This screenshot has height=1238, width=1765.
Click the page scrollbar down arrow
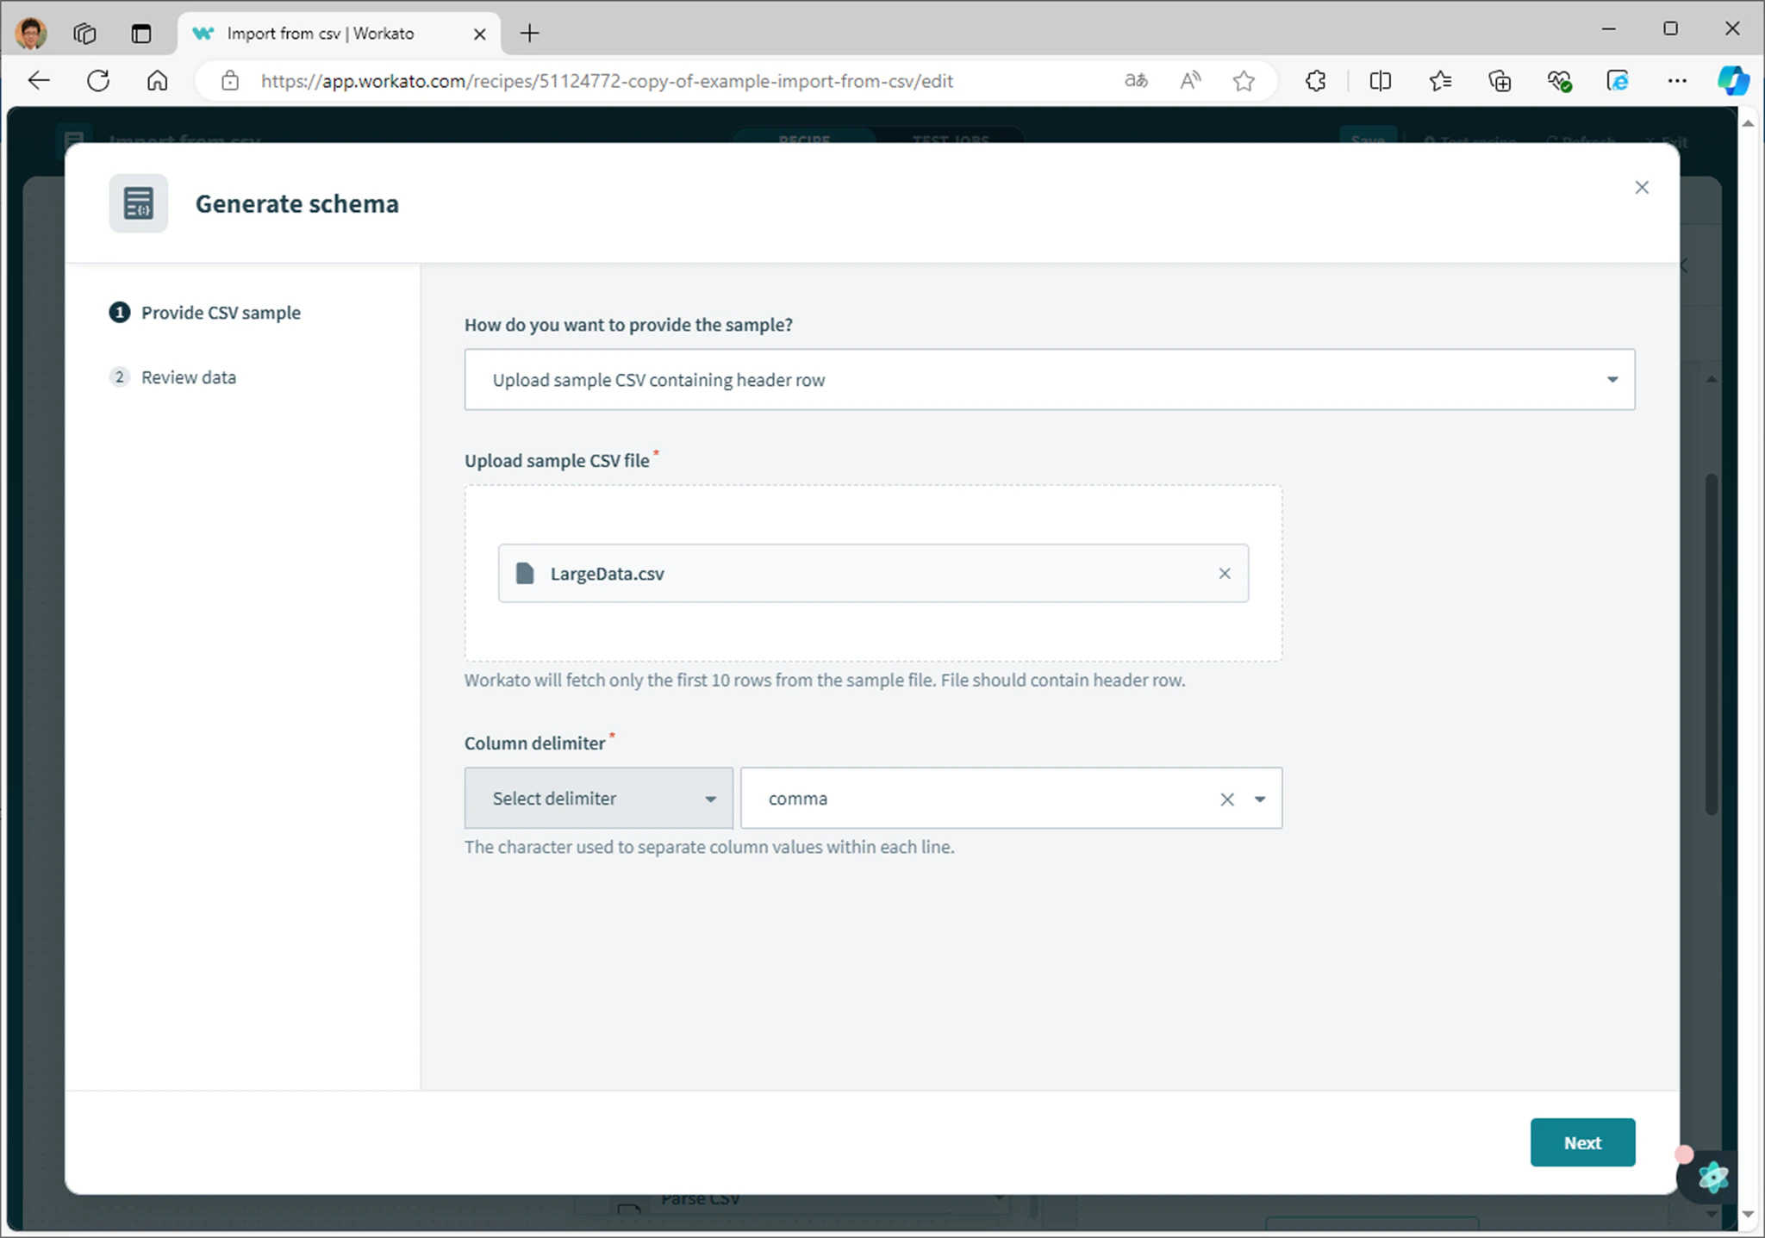tap(1748, 1214)
